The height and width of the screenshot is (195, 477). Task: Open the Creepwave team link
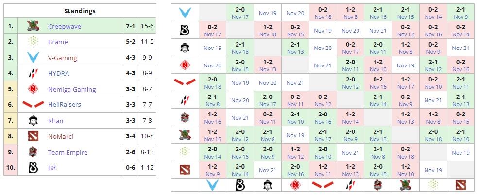[65, 26]
